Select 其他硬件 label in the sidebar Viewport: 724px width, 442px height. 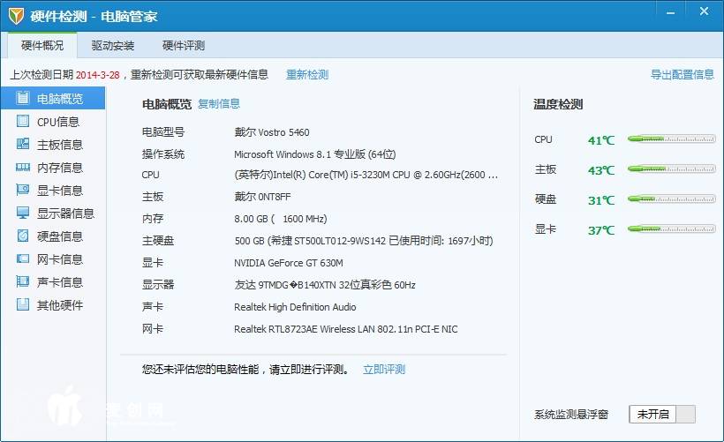[x=60, y=305]
